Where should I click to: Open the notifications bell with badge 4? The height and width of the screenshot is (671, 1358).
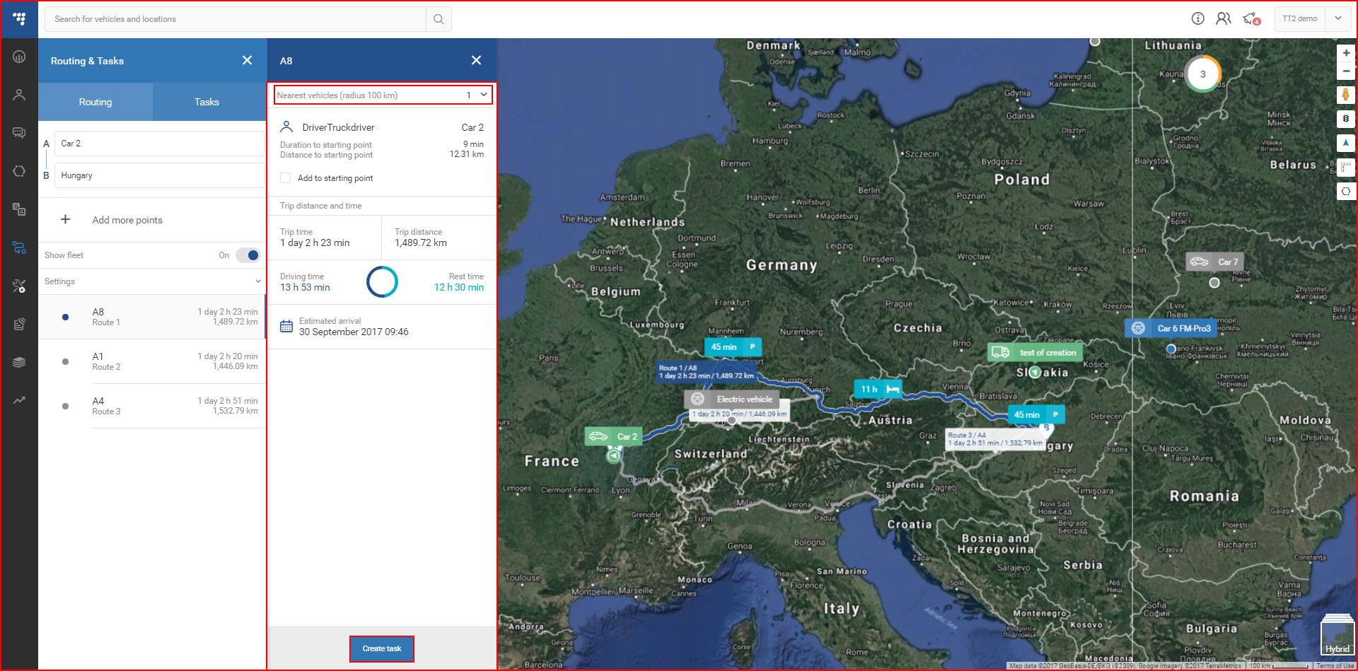coord(1251,19)
